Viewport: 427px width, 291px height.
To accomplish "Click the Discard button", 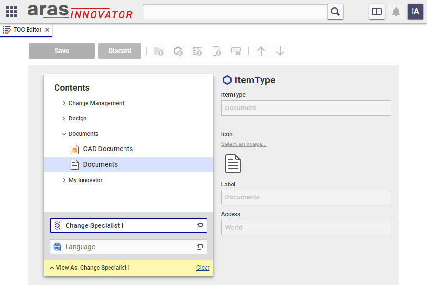I will point(120,51).
